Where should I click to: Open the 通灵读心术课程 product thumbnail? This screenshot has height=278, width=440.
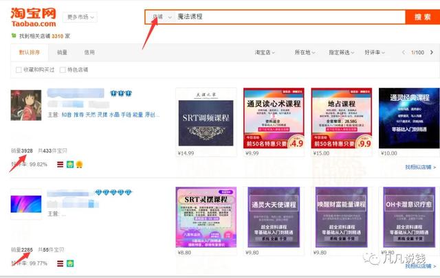274,117
